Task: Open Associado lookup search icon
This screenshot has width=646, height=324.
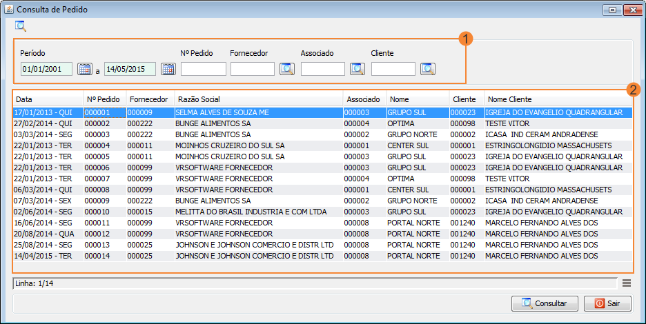Action: pos(357,69)
